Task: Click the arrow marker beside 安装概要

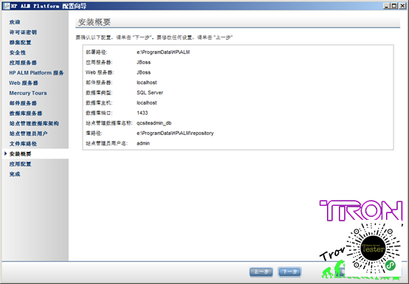Action: (5, 153)
